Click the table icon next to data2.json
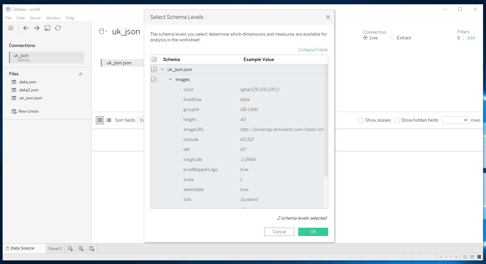This screenshot has height=264, width=486. tap(14, 90)
